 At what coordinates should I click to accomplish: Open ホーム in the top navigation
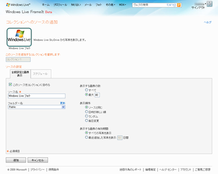46,5
